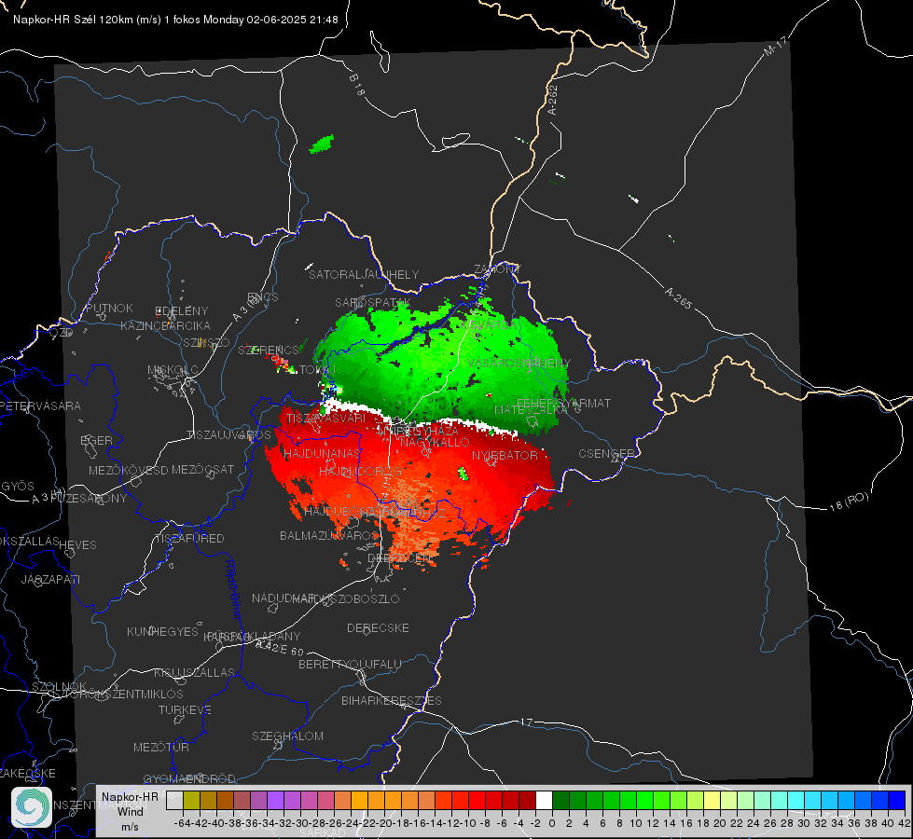Click the swirl logo icon at bottom left
The image size is (913, 839).
(32, 807)
